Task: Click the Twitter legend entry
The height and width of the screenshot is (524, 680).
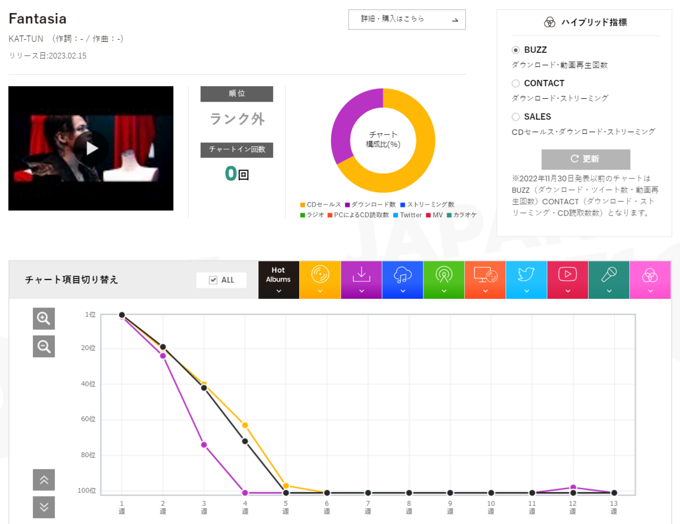Action: (407, 215)
